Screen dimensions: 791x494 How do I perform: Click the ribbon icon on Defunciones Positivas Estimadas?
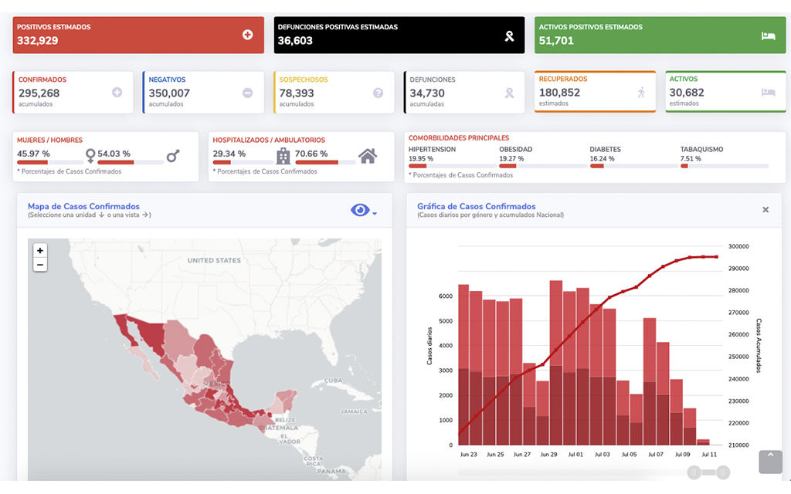coord(508,35)
